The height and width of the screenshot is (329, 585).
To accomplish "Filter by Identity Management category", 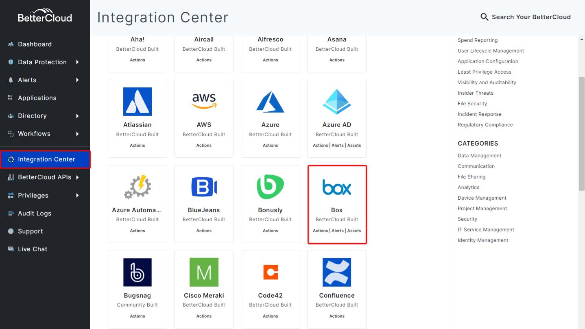I will click(x=483, y=240).
